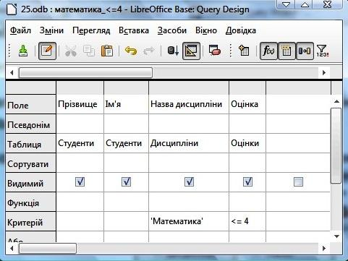Click the Paste clipboard icon
The image size is (348, 261).
107,51
